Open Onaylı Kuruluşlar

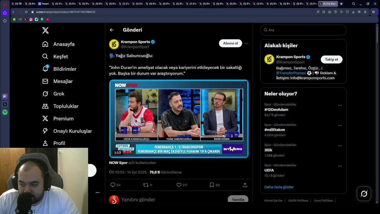(x=67, y=131)
